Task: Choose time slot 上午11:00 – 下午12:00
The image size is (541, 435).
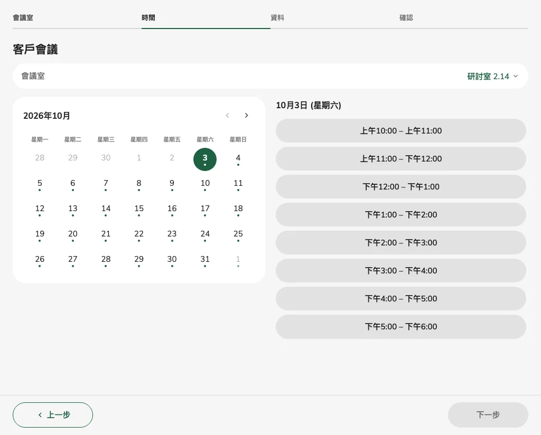Action: [x=401, y=158]
